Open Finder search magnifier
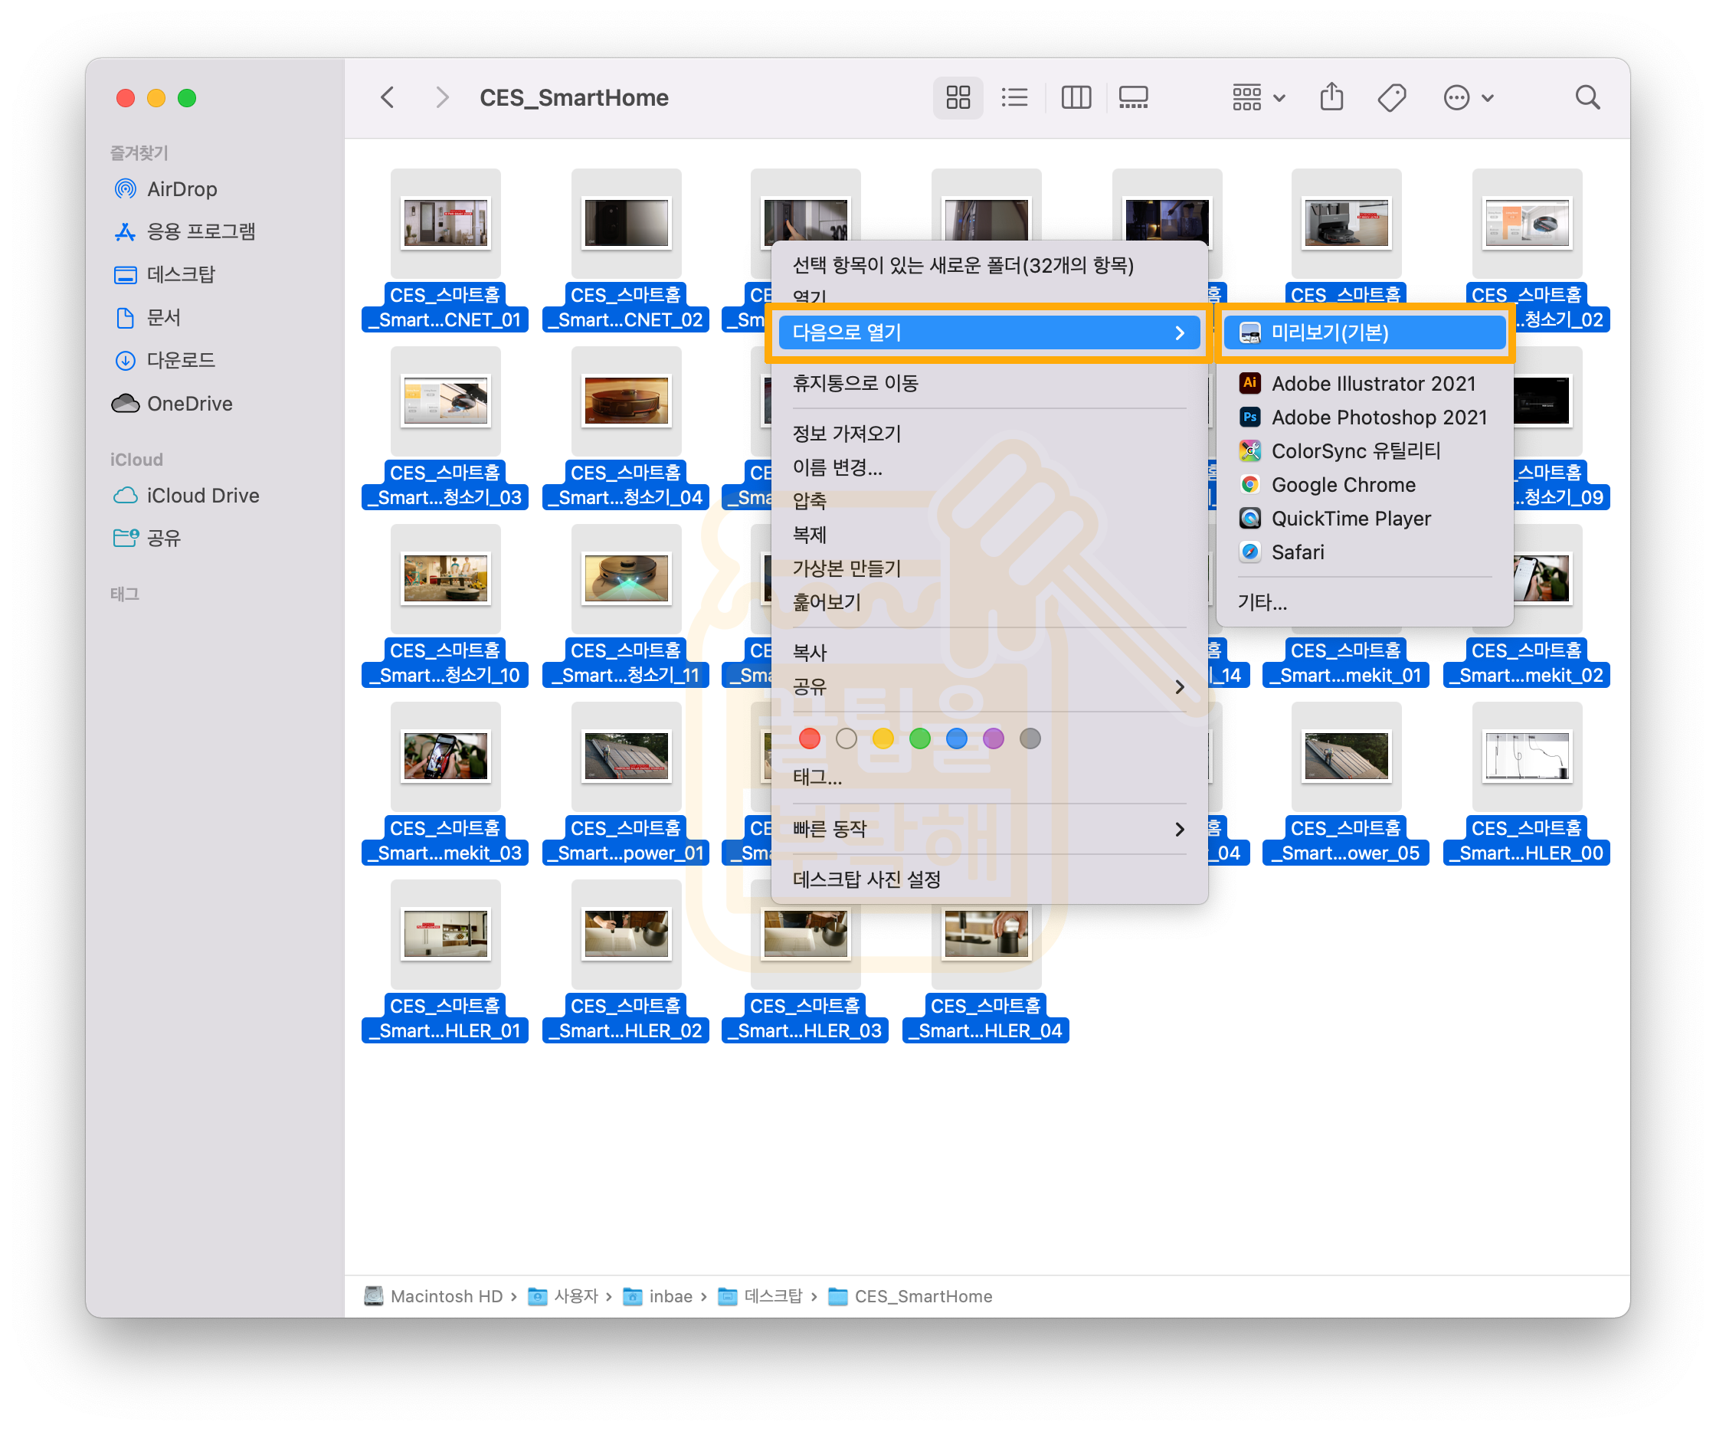The height and width of the screenshot is (1431, 1716). [1587, 98]
